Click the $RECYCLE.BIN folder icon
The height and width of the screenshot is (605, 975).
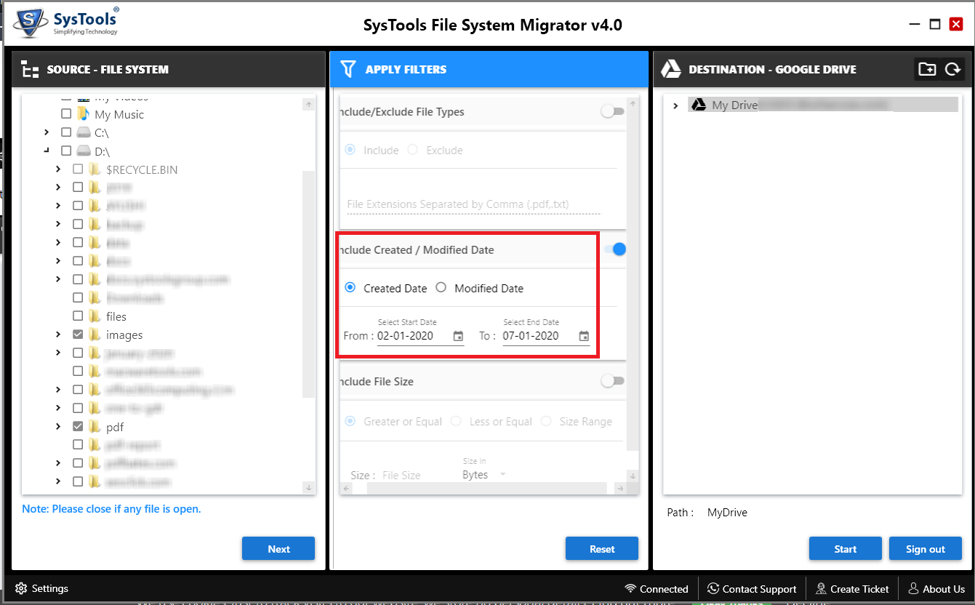coord(95,169)
